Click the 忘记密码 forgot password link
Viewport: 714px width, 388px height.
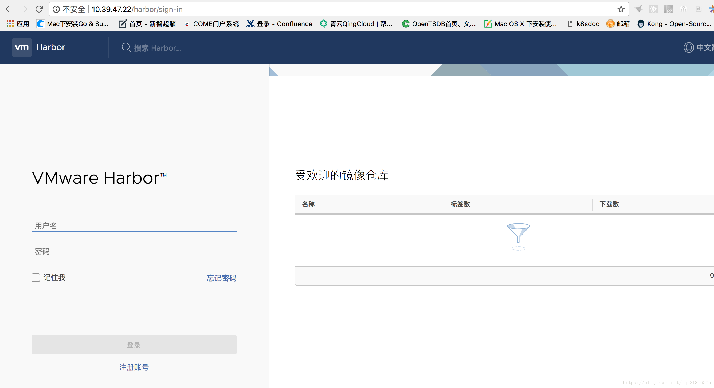click(221, 278)
